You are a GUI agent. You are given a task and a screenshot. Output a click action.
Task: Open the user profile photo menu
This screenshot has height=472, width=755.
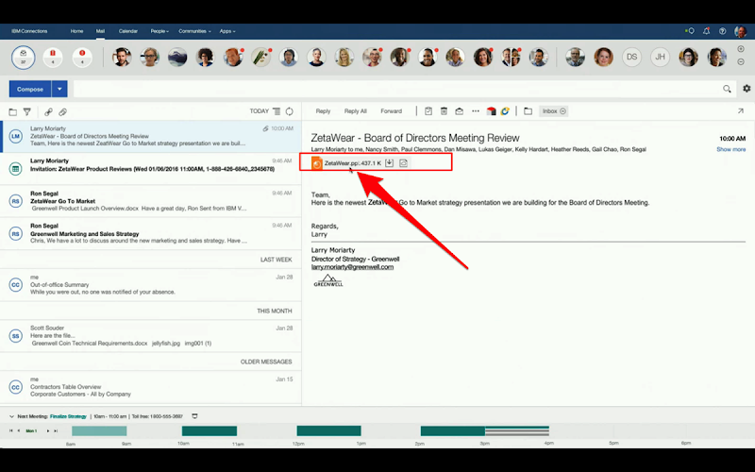[x=741, y=31]
